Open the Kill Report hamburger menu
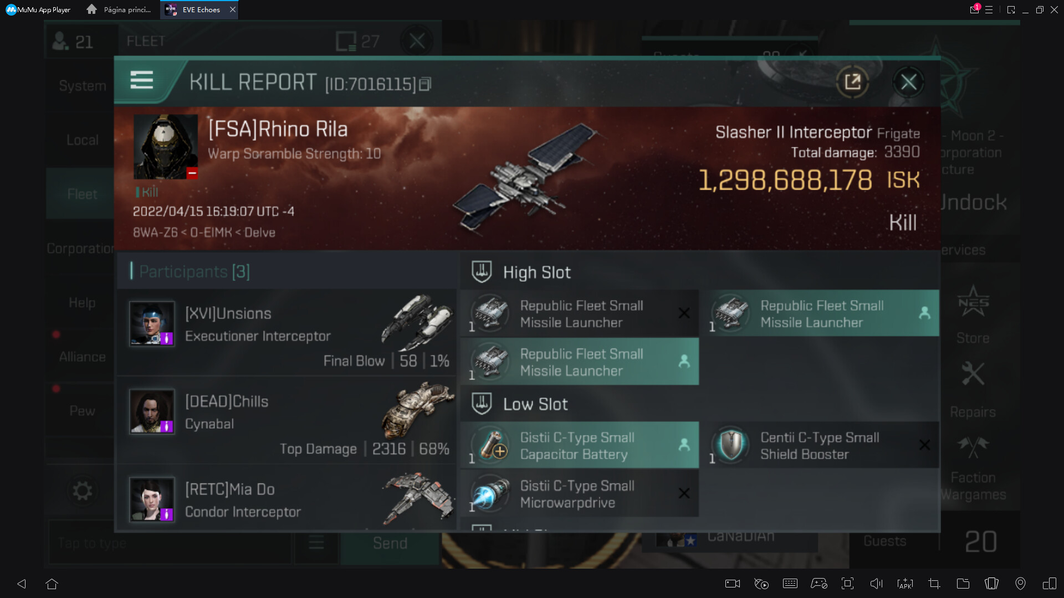Screen dimensions: 1064x598 [141, 81]
